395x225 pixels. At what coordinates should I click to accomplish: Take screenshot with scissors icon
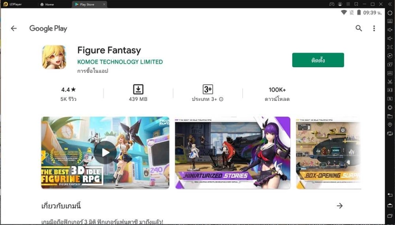(390, 82)
